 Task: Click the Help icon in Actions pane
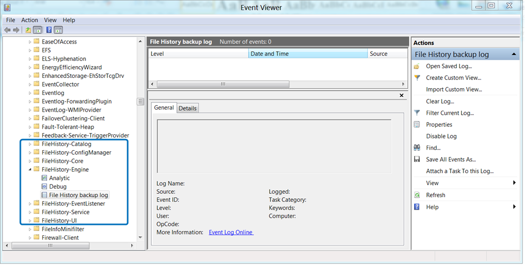tap(417, 207)
